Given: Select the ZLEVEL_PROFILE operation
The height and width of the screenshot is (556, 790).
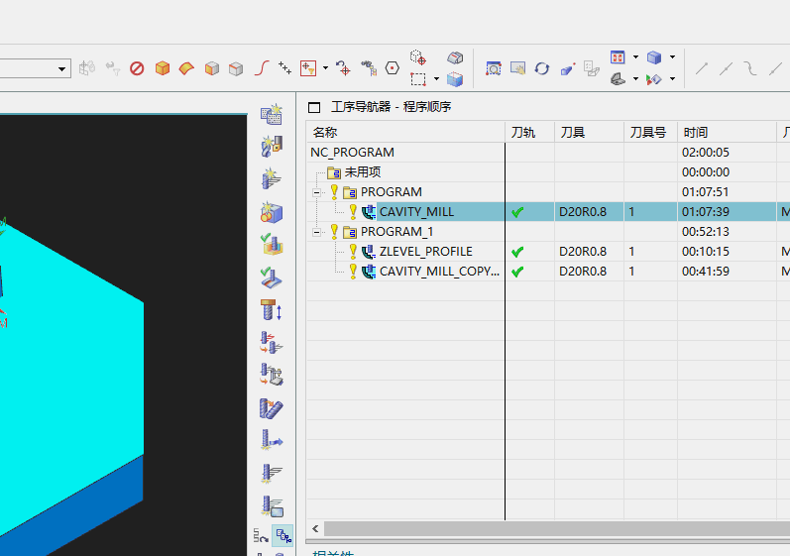Looking at the screenshot, I should click(x=425, y=252).
